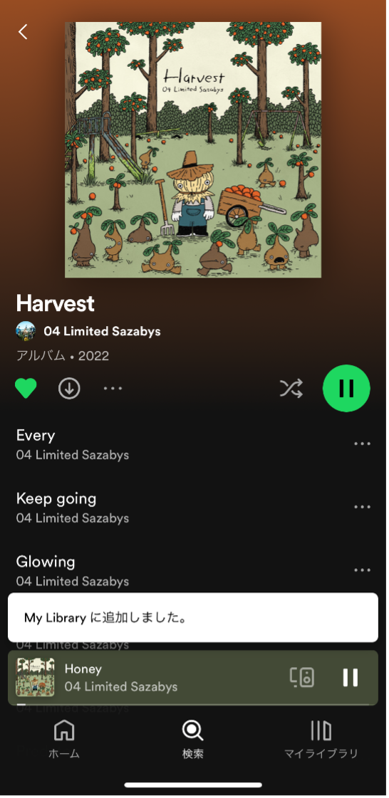Open options menu for Glowing track
Viewport: 389px width, 798px height.
click(362, 570)
